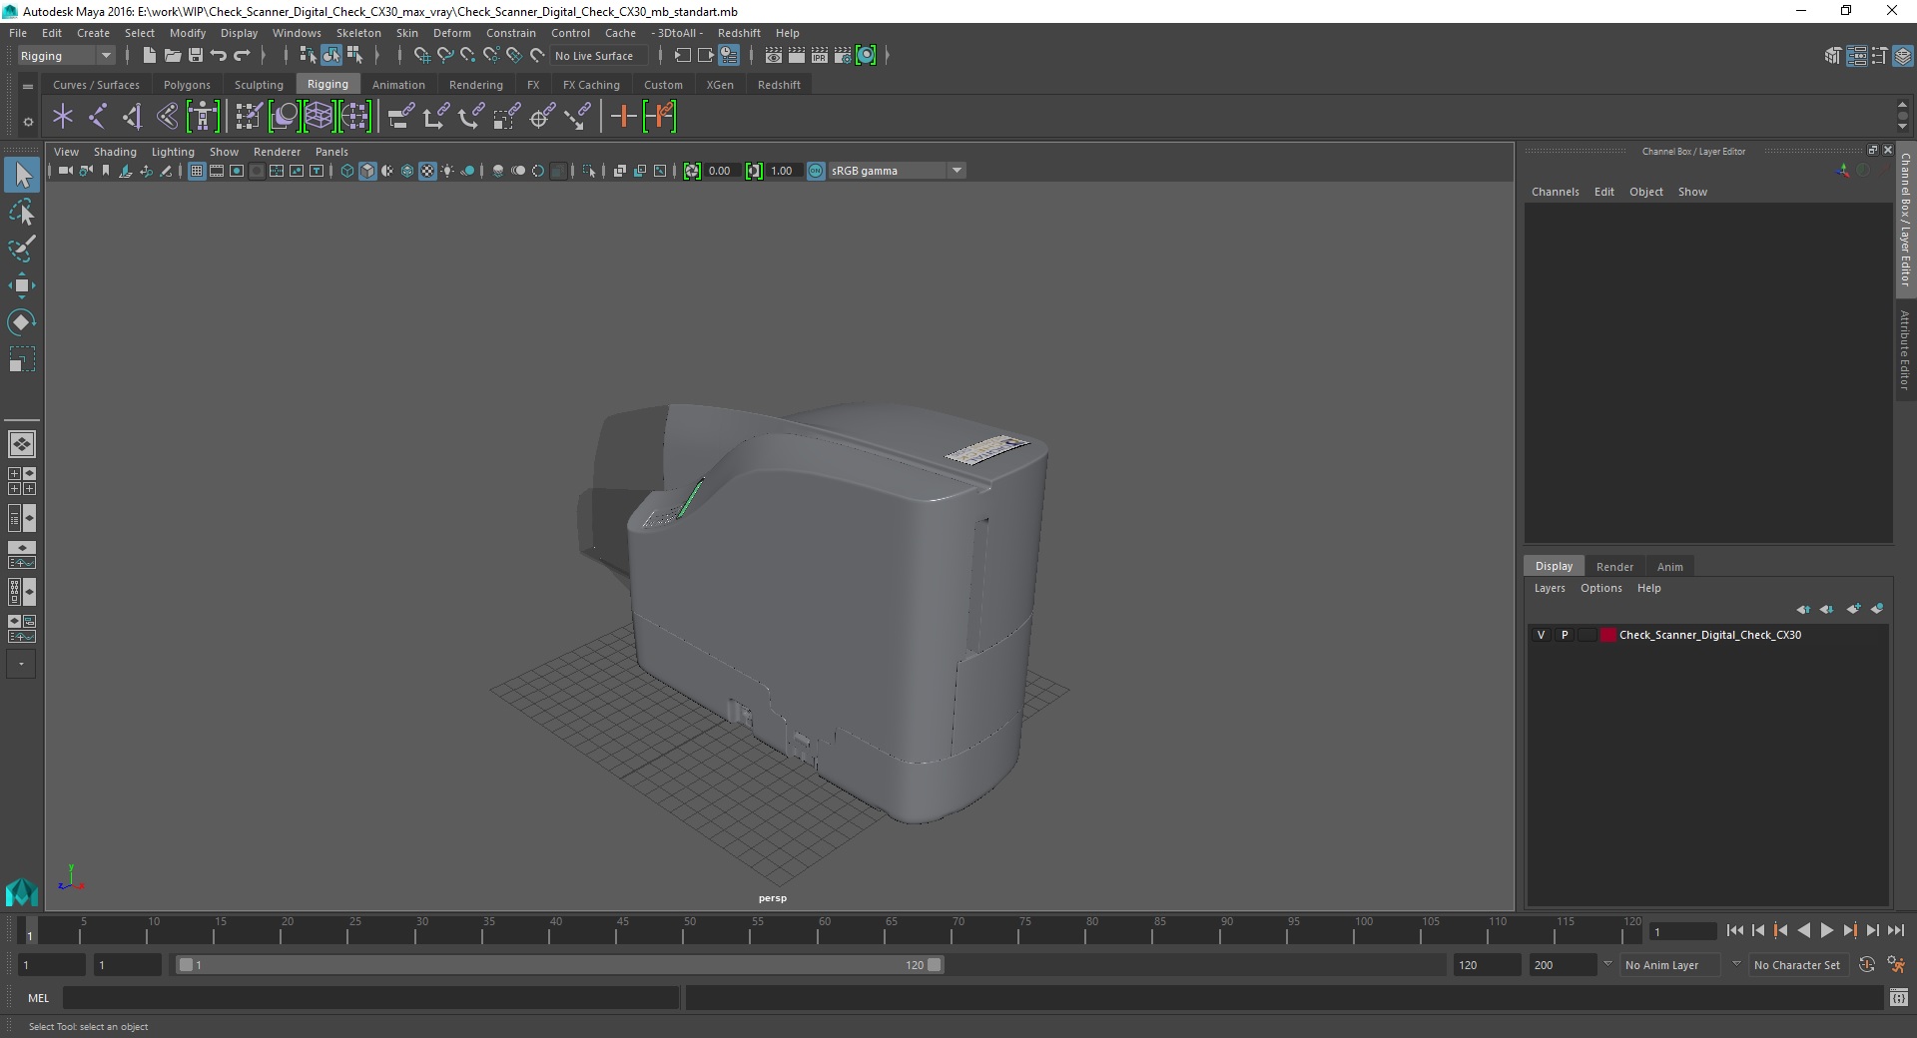Click the Create Joints shelf icon
Viewport: 1917px width, 1038px height.
98,117
